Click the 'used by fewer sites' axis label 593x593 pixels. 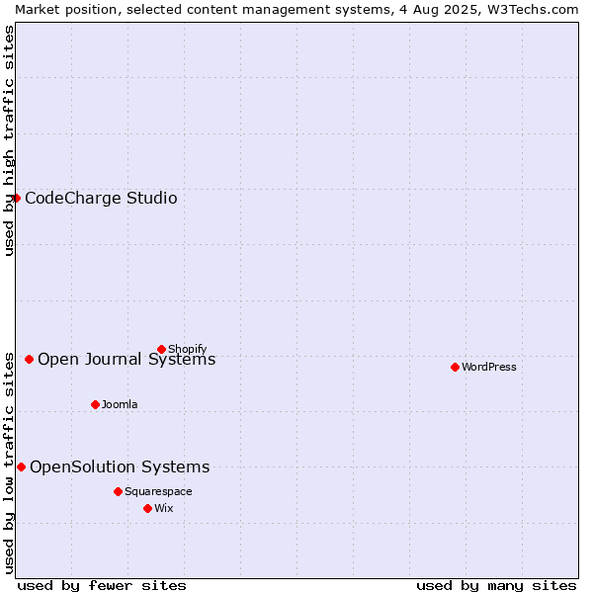(x=102, y=586)
